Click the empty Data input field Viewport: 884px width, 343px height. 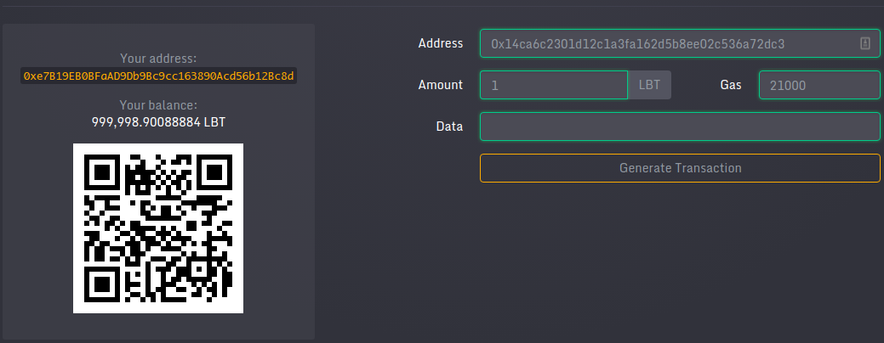[x=679, y=127]
